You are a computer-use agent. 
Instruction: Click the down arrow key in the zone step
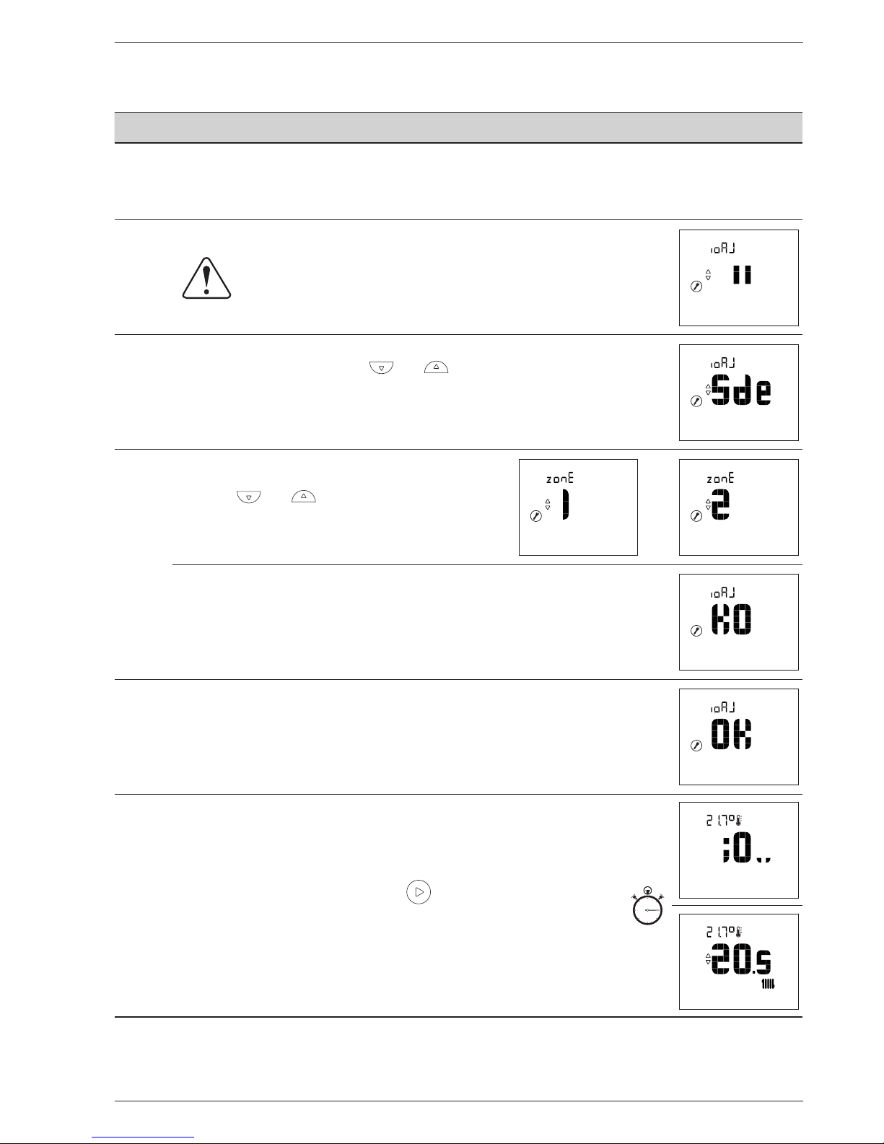tap(248, 497)
